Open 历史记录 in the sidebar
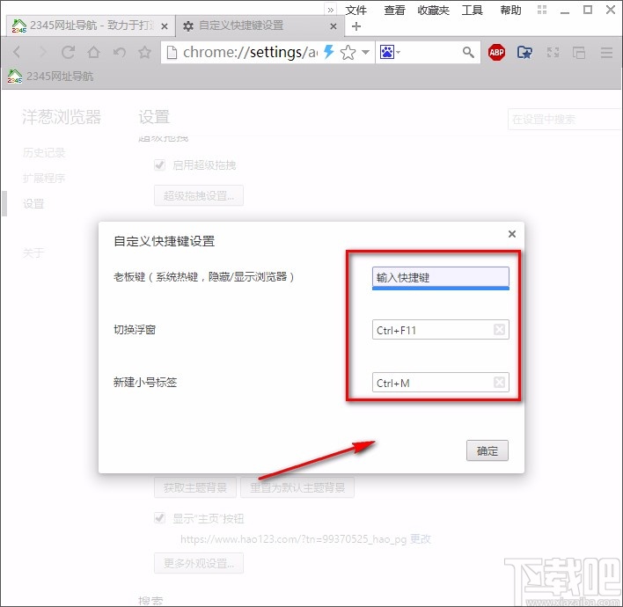This screenshot has height=607, width=623. tap(44, 152)
